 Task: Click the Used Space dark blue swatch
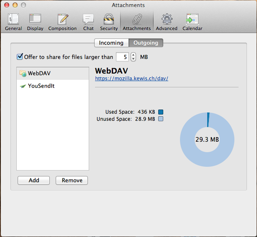pos(161,112)
